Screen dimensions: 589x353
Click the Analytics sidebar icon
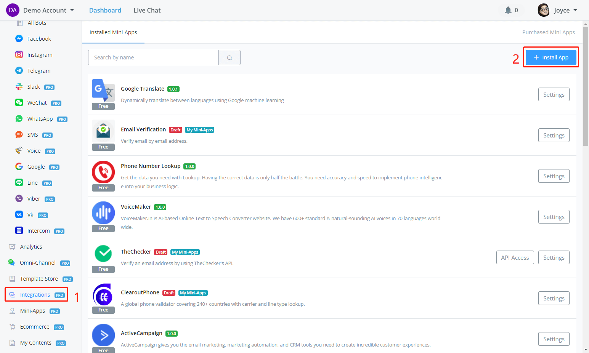pyautogui.click(x=12, y=247)
